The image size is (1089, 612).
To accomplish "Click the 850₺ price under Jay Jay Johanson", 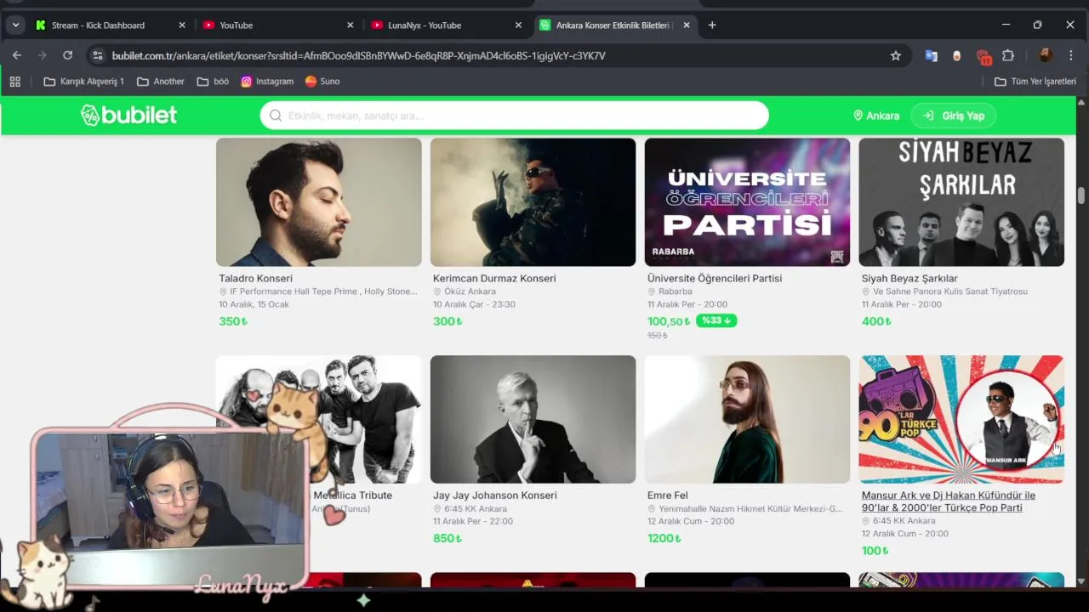I will pos(448,538).
